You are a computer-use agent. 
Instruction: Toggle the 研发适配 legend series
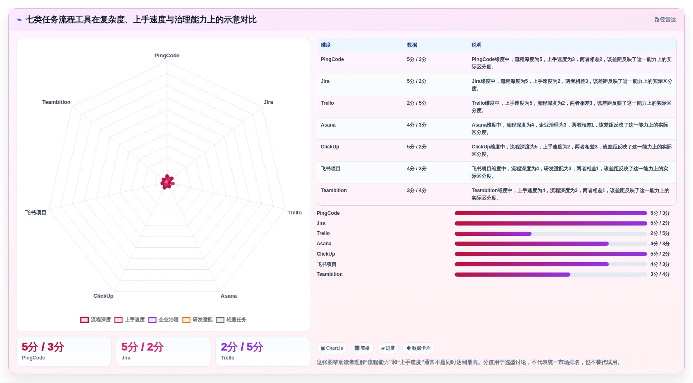click(197, 320)
